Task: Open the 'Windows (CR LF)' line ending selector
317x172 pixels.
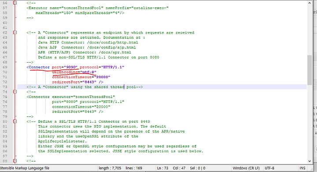Action: click(x=246, y=168)
